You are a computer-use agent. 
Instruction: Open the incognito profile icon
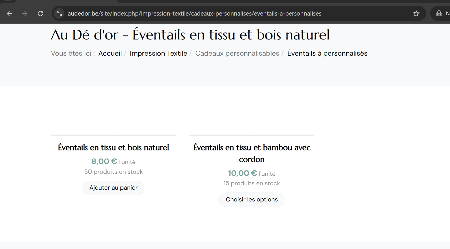(x=439, y=14)
